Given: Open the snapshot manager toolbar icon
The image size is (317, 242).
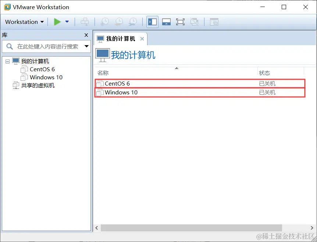Looking at the screenshot, I should [x=133, y=22].
